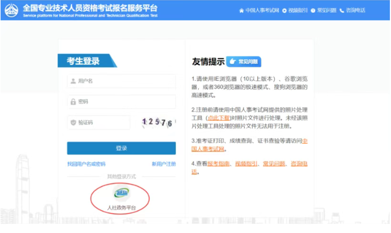This screenshot has height=233, width=391.
Task: Open the 点此下载 photo tool download link
Action: tap(219, 118)
